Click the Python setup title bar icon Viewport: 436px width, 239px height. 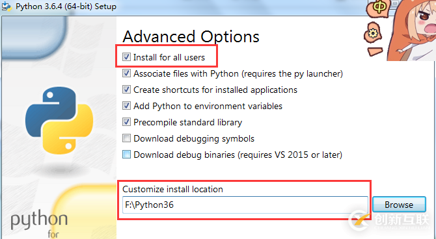(7, 6)
